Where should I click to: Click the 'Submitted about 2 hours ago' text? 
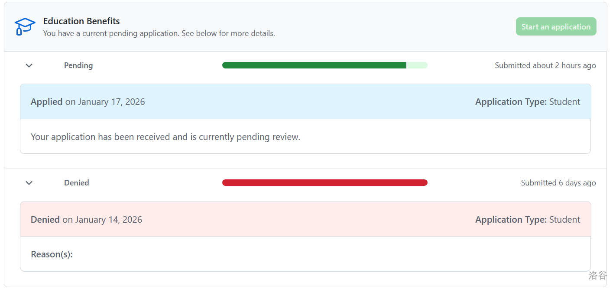click(545, 65)
